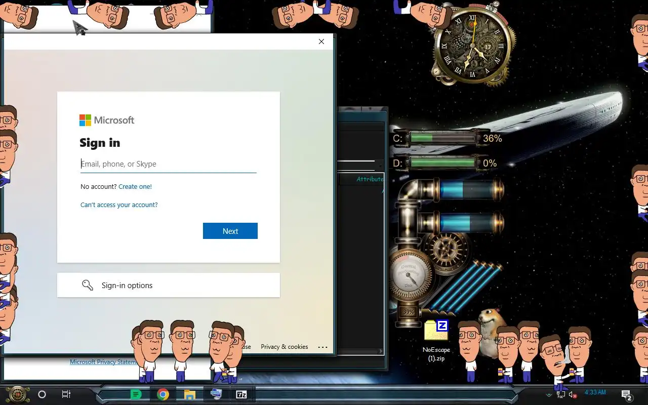Click the key icon beside Sign-in options
This screenshot has height=405, width=648.
[88, 285]
